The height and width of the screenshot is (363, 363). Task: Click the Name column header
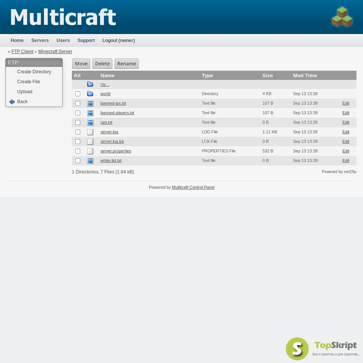coord(107,76)
